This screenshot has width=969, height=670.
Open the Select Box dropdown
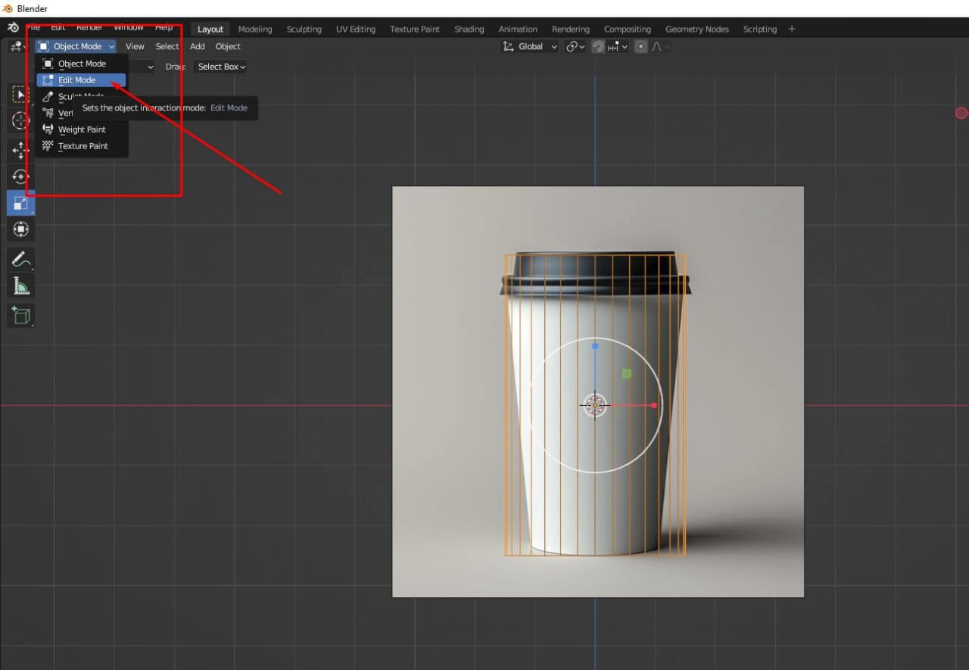click(x=220, y=67)
